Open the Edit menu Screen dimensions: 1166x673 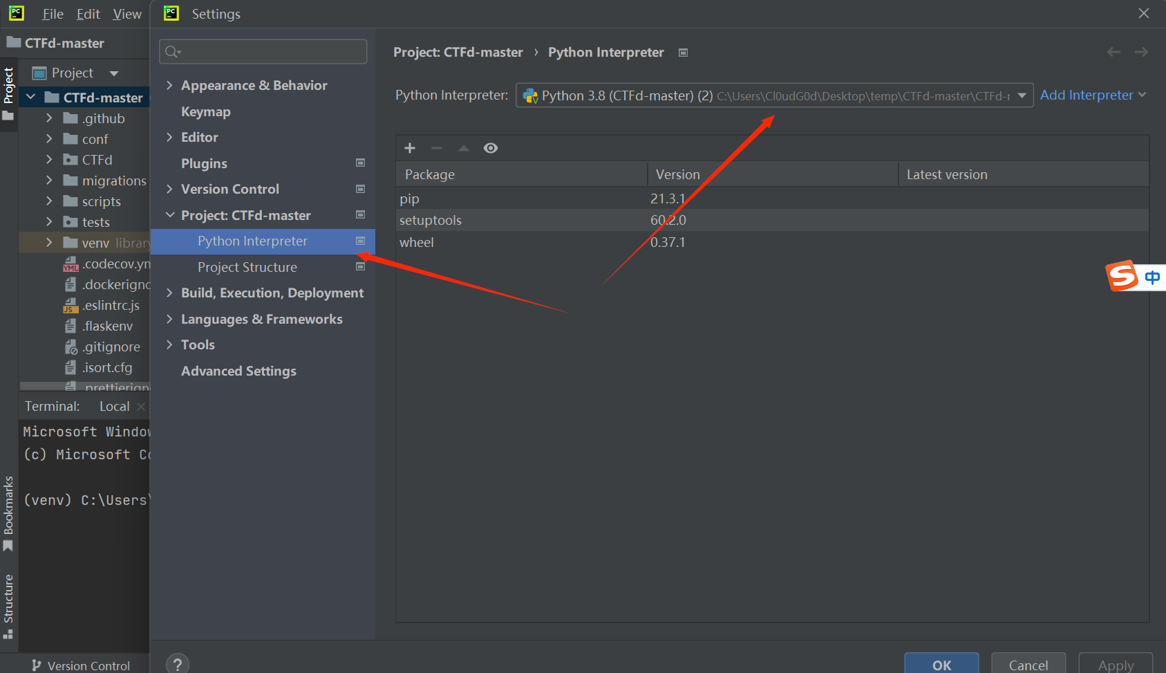tap(88, 14)
